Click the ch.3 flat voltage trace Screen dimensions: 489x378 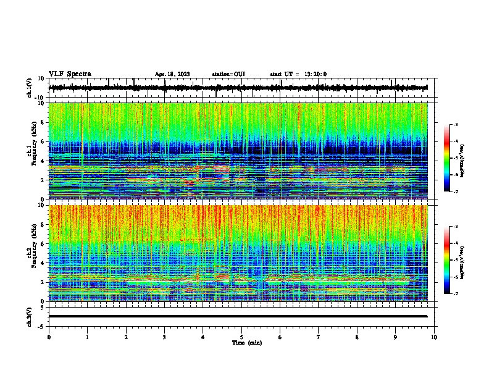point(238,316)
